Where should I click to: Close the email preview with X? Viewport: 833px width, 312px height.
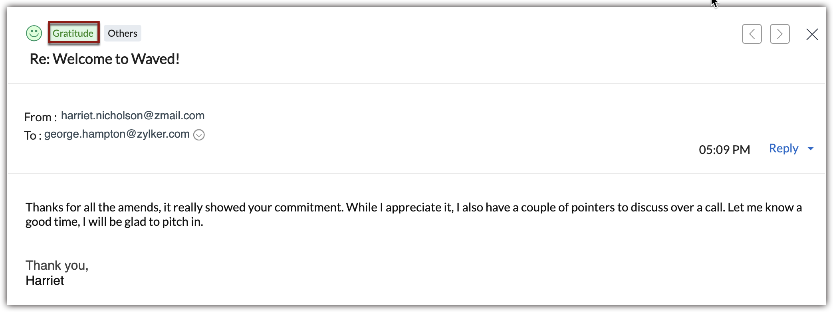pyautogui.click(x=812, y=34)
